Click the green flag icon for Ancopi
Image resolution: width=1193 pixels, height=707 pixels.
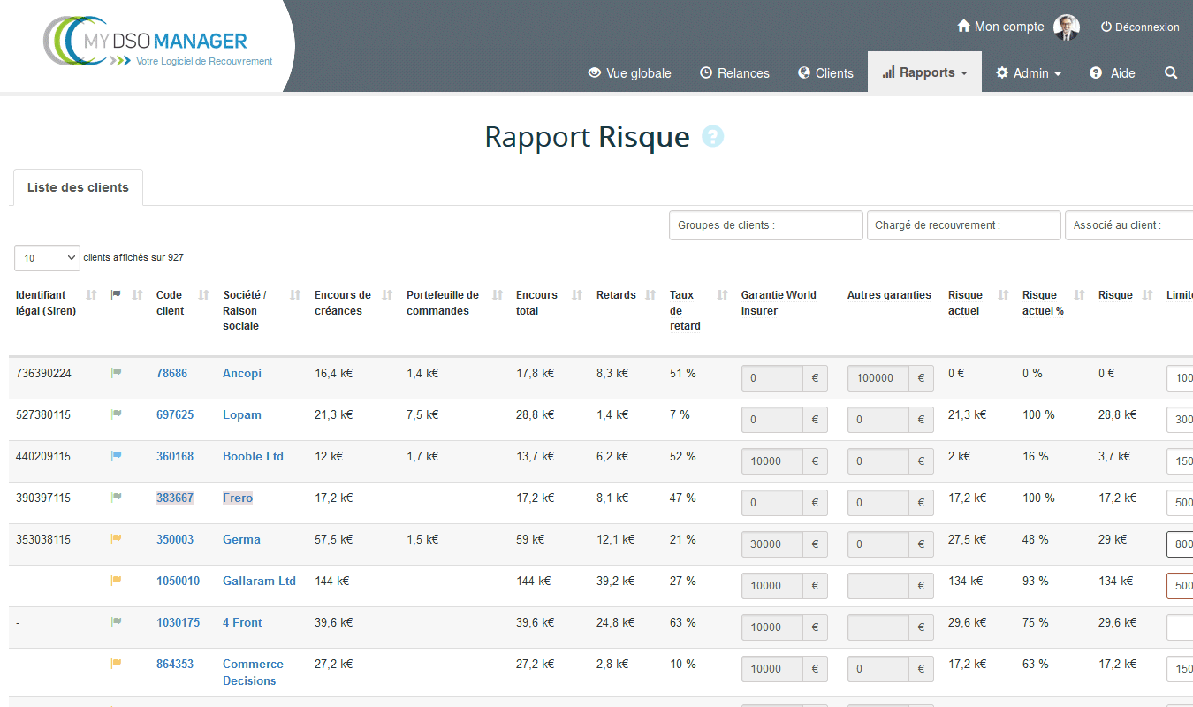tap(116, 373)
